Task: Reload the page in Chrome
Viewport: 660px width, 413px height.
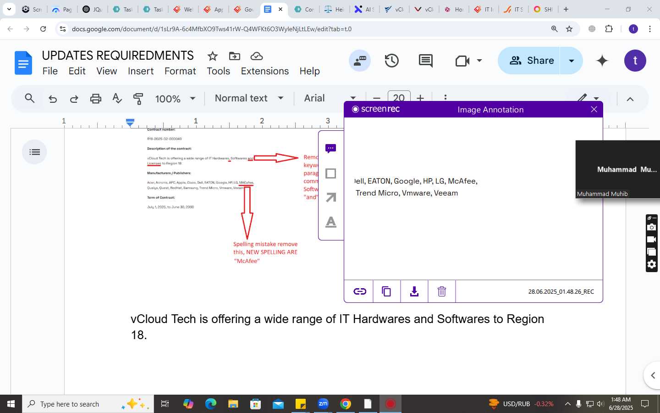Action: click(43, 29)
